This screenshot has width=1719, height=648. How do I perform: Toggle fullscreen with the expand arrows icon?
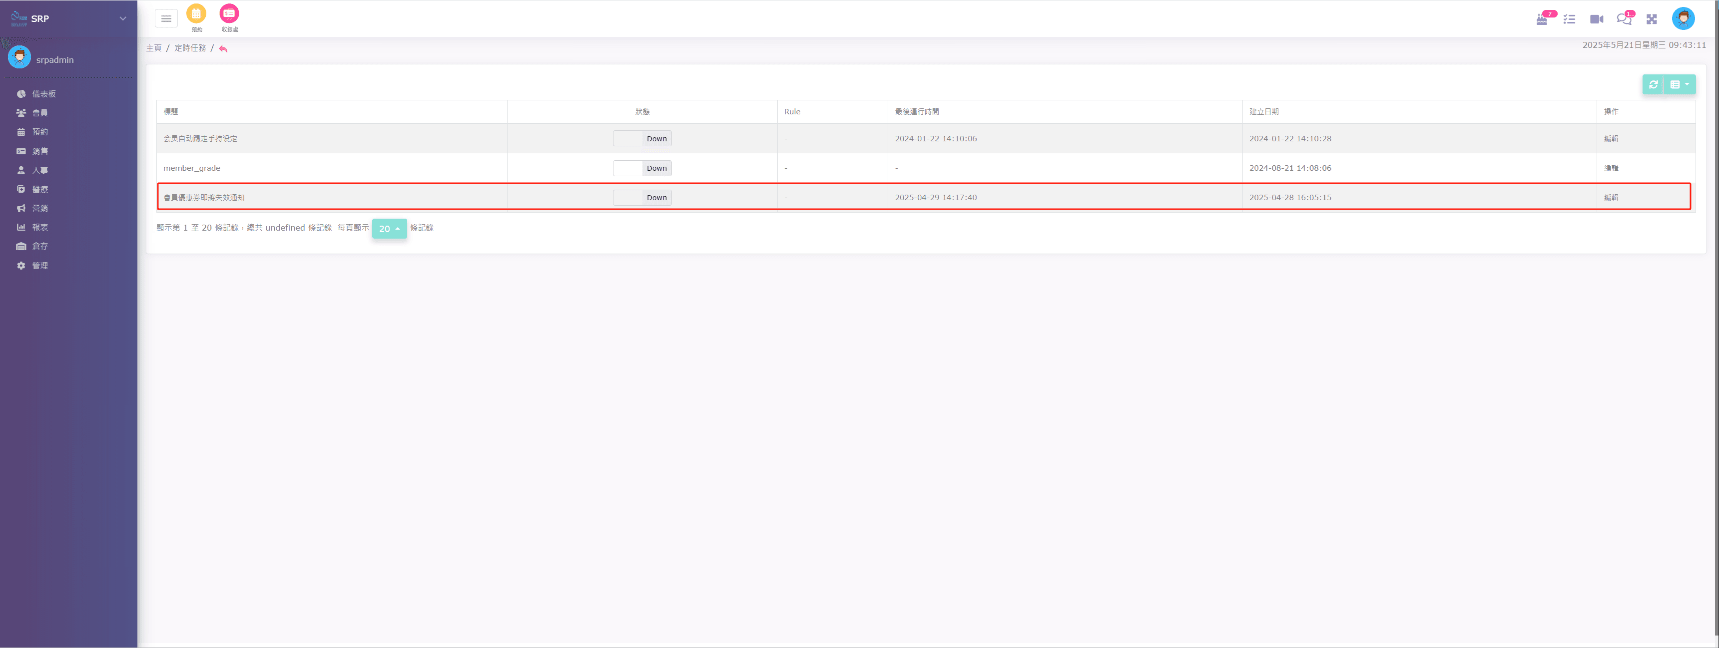point(1652,19)
